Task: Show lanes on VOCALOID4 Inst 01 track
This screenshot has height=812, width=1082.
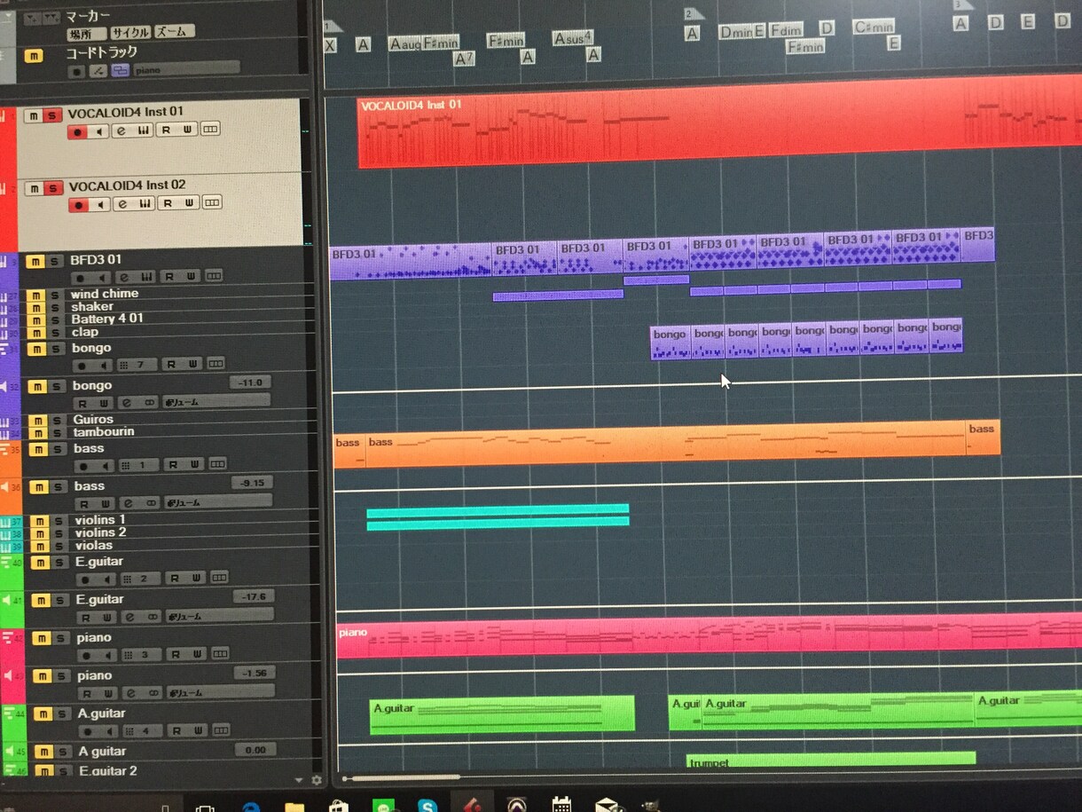Action: [211, 130]
